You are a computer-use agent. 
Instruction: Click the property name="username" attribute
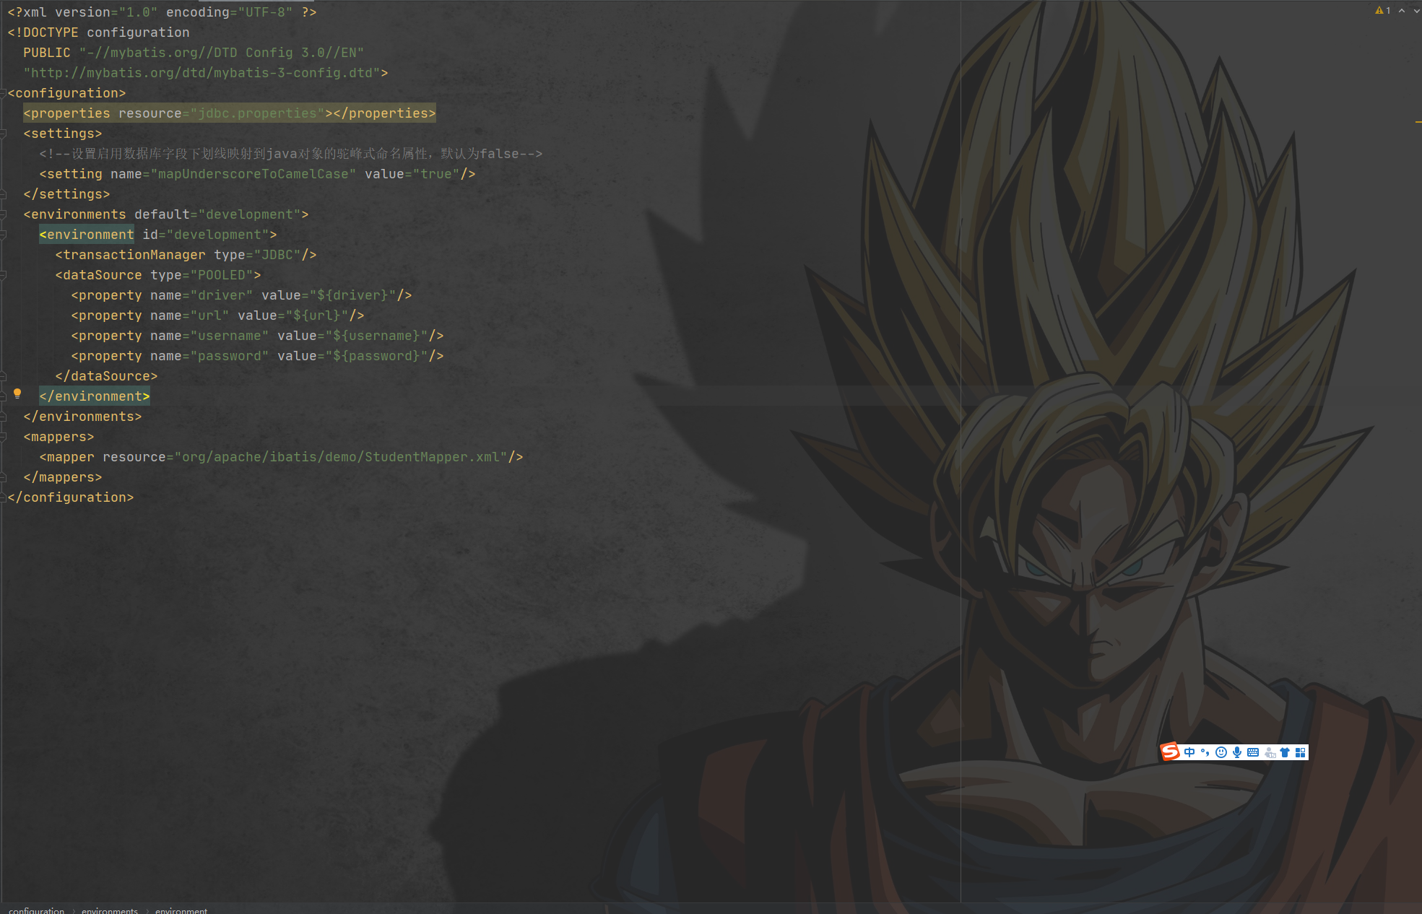click(209, 336)
